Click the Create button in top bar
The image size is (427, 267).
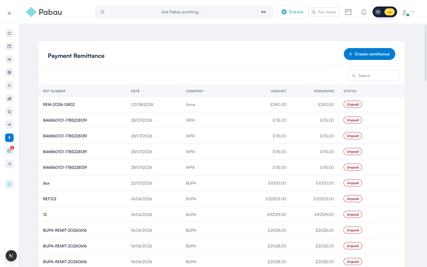coord(292,12)
